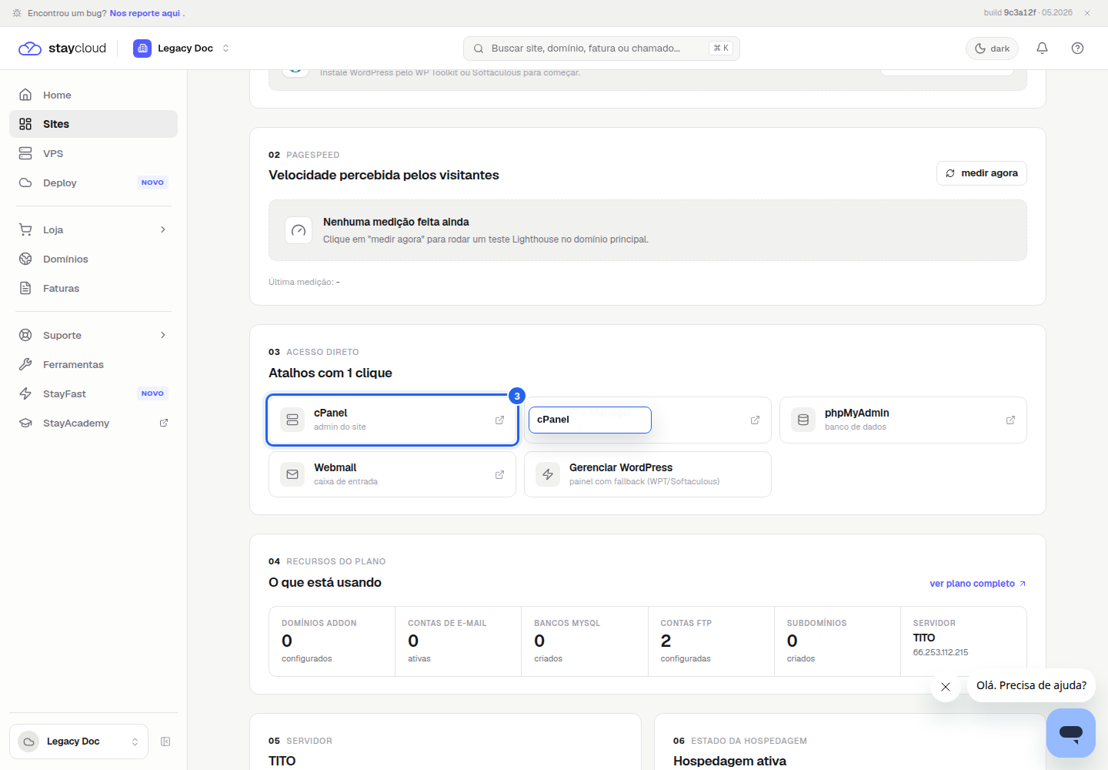This screenshot has height=770, width=1108.
Task: Click the Gerenciar WordPress lightning icon
Action: tap(548, 474)
